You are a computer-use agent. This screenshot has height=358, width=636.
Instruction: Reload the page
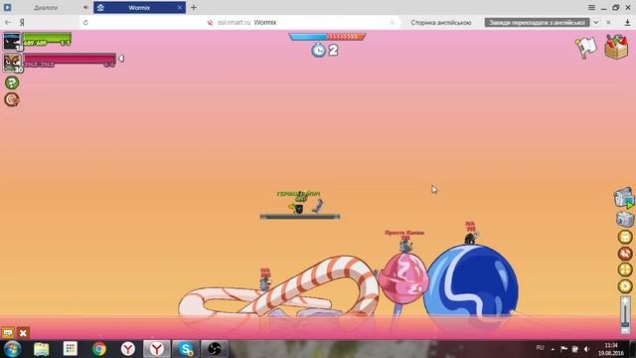click(85, 22)
